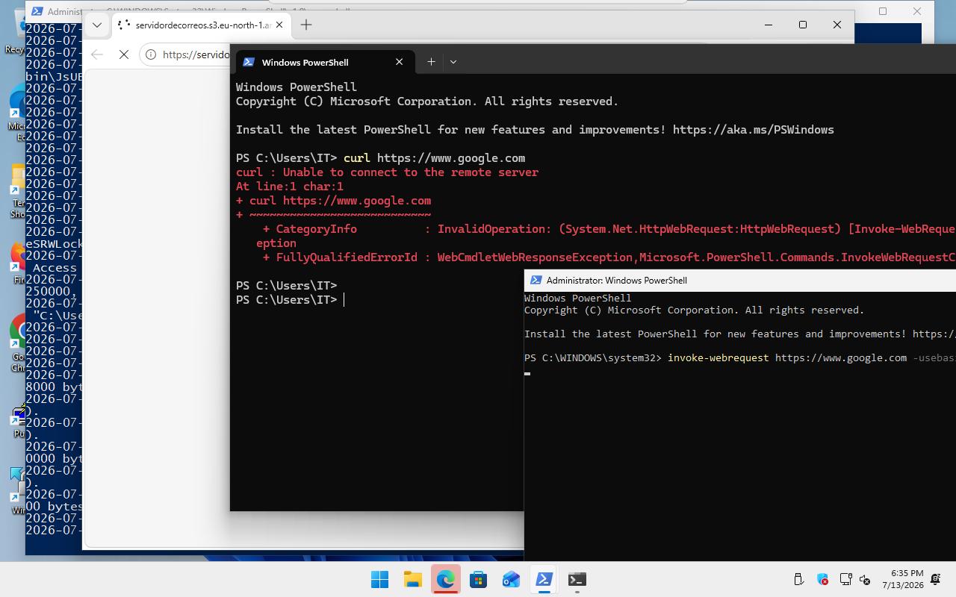Switch to the PowerShell taskbar icon
956x597 pixels.
[544, 580]
